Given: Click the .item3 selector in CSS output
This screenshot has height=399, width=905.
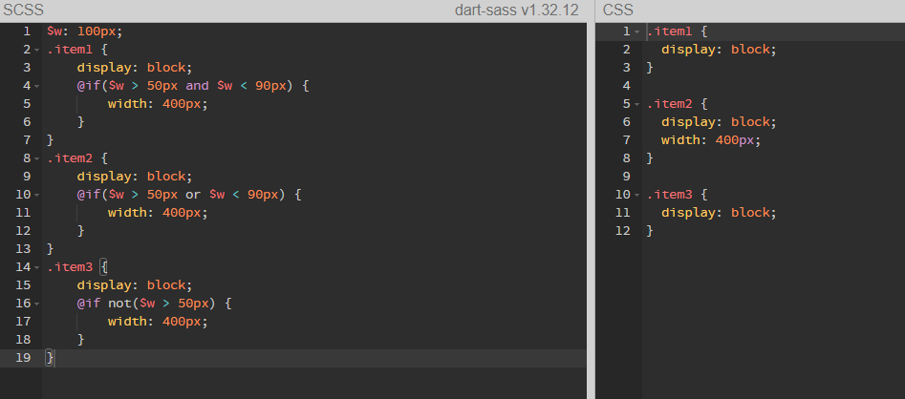Looking at the screenshot, I should (669, 195).
